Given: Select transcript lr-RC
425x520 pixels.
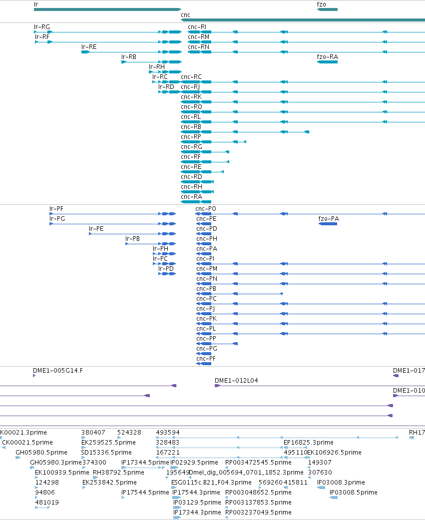Looking at the screenshot, I should 167,82.
